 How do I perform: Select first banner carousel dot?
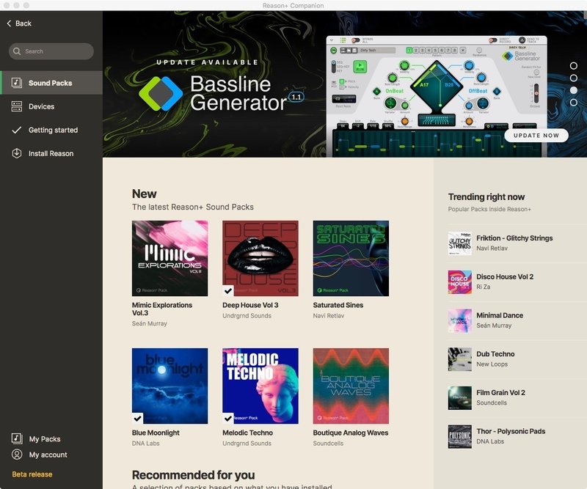[573, 66]
